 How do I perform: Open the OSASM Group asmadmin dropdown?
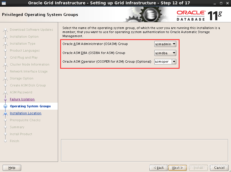(165, 44)
